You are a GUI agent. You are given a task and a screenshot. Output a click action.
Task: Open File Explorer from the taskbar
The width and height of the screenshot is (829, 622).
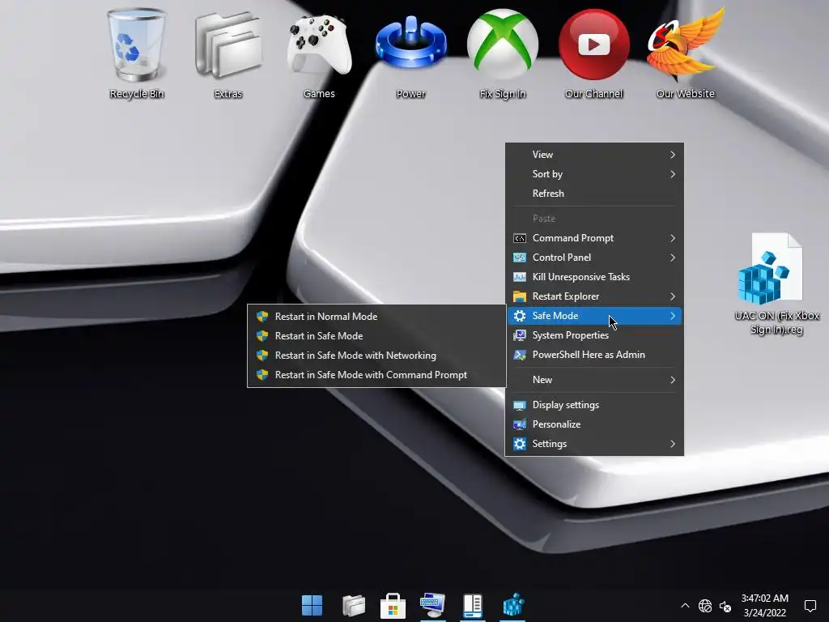click(x=354, y=605)
